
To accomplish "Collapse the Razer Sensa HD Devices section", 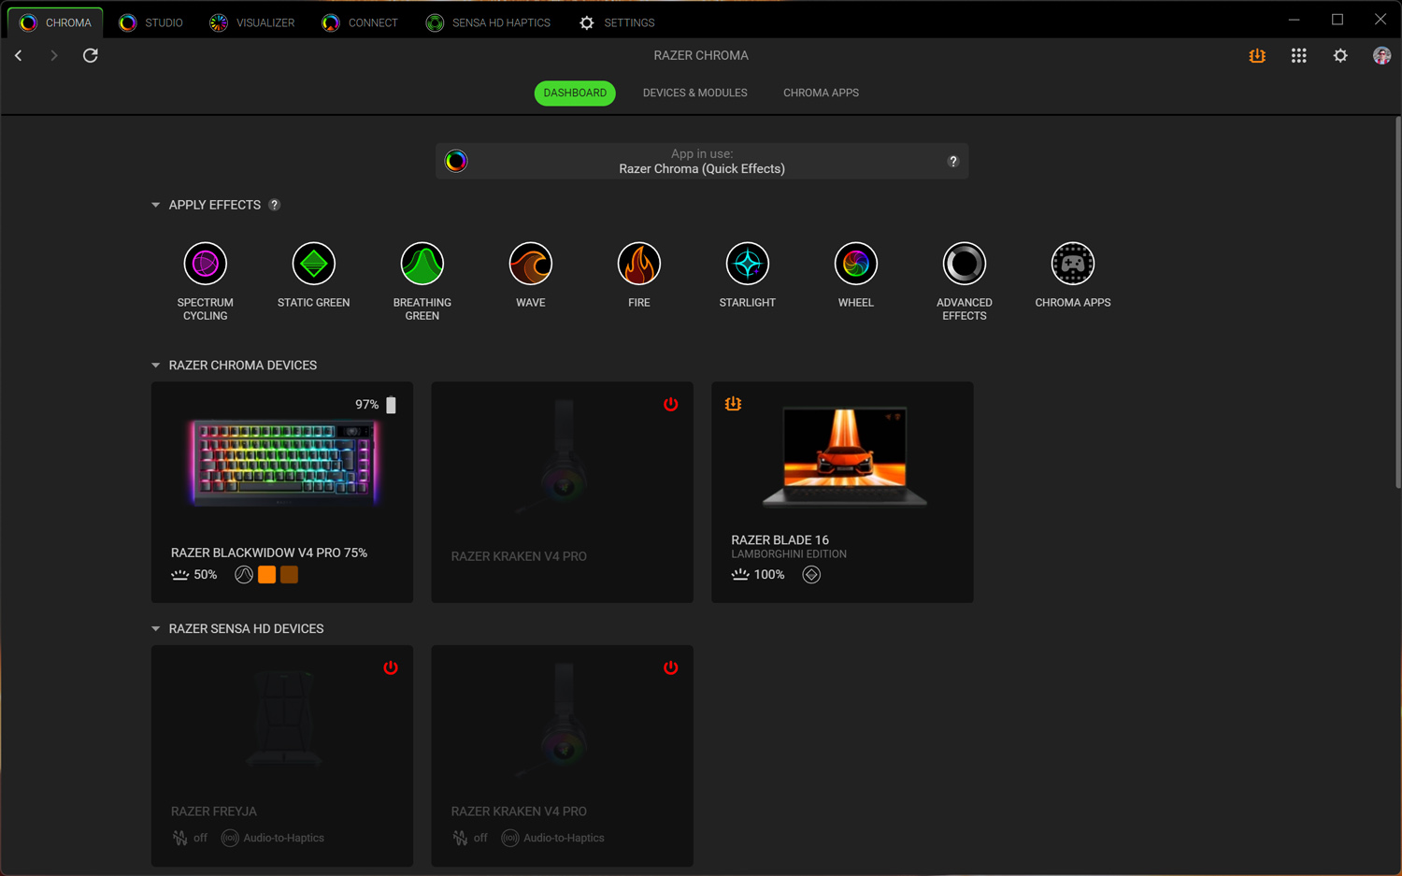I will pos(156,629).
